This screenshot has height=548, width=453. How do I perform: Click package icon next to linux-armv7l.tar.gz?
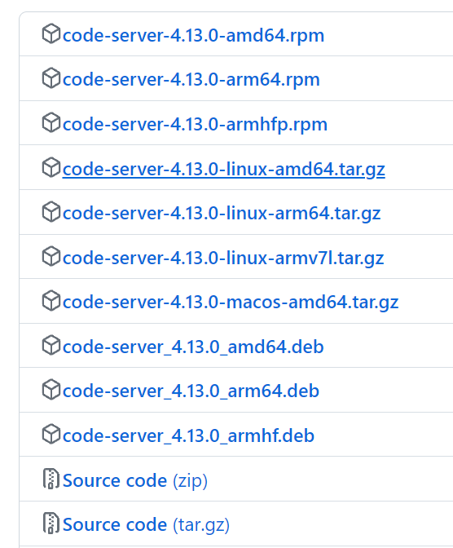coord(51,257)
